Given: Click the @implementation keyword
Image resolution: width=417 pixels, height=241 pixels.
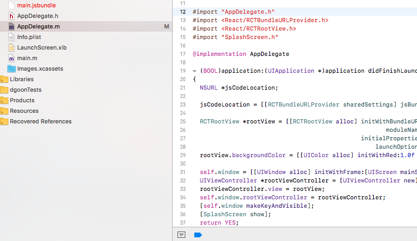Looking at the screenshot, I should (x=220, y=54).
